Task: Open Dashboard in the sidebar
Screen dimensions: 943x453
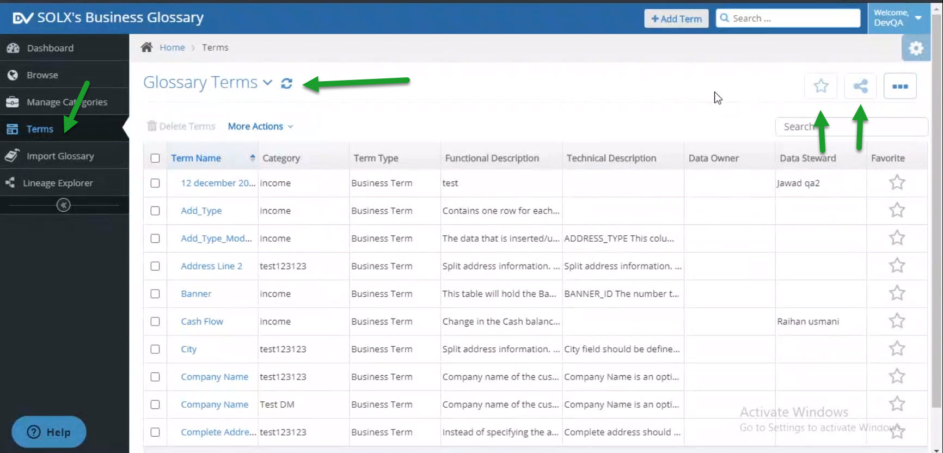Action: pos(64,48)
